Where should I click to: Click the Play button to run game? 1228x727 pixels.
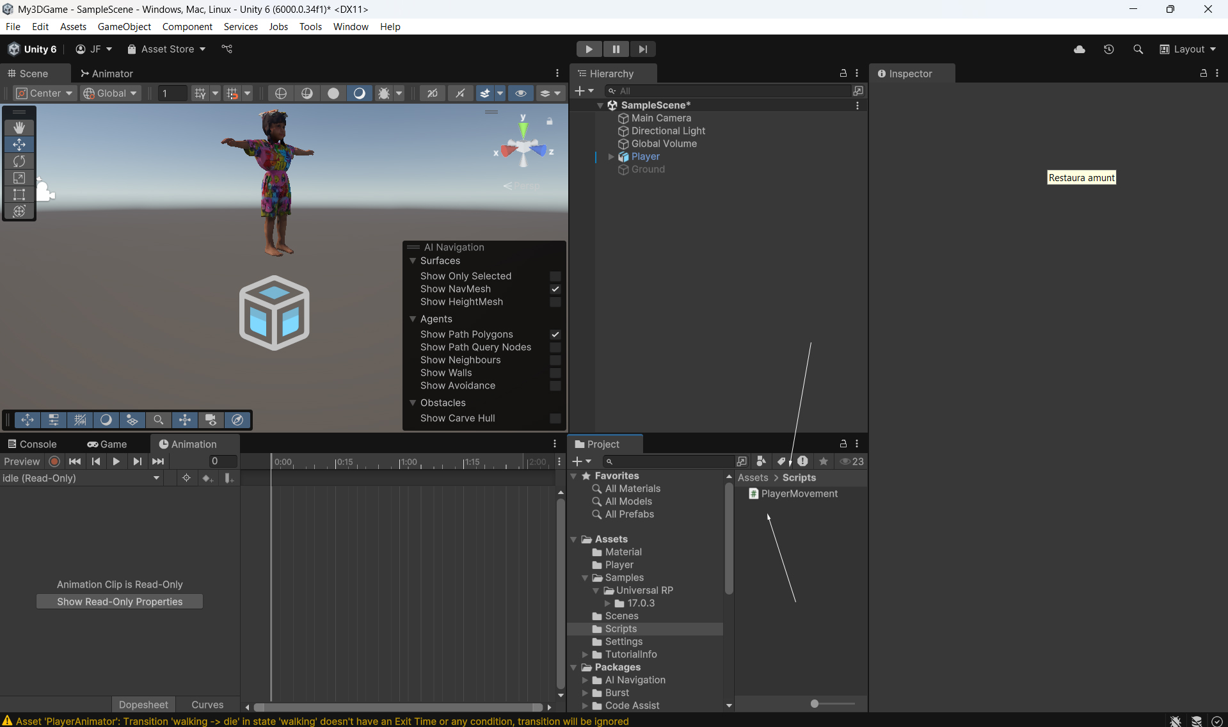tap(589, 49)
